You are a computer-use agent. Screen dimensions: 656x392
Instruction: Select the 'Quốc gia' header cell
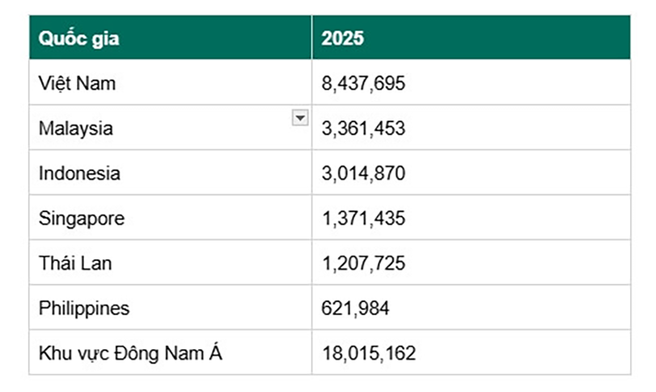click(171, 38)
